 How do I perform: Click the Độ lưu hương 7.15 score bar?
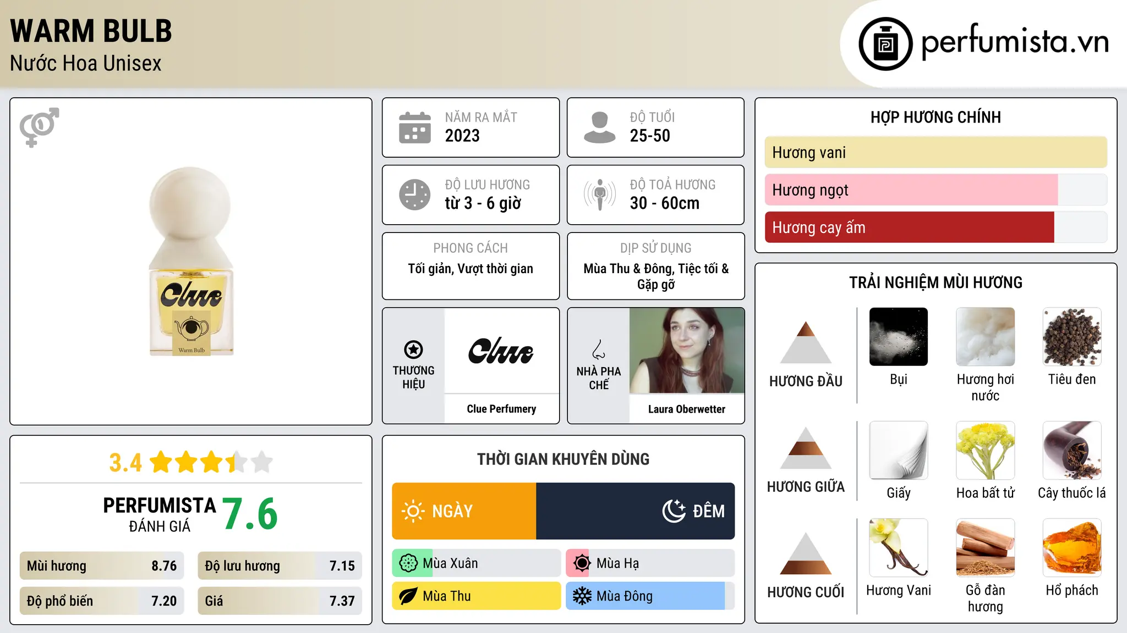point(280,565)
